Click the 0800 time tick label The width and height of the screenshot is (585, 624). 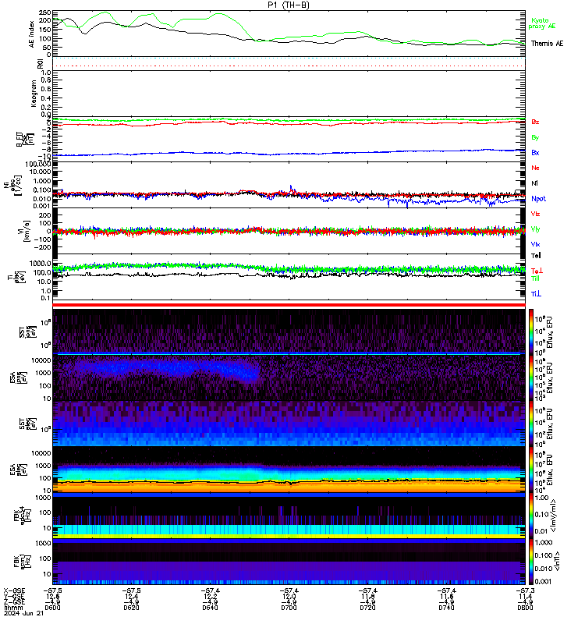[x=525, y=608]
